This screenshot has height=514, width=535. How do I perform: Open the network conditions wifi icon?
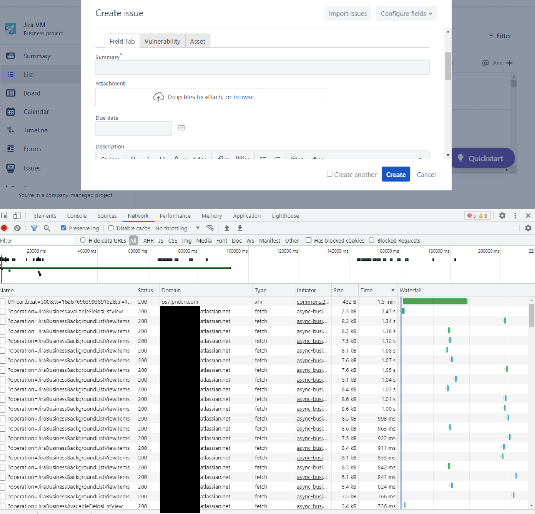[210, 228]
